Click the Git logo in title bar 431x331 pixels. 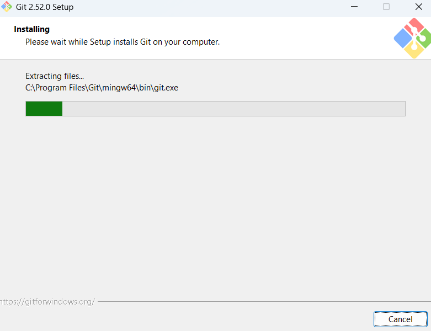tap(6, 7)
